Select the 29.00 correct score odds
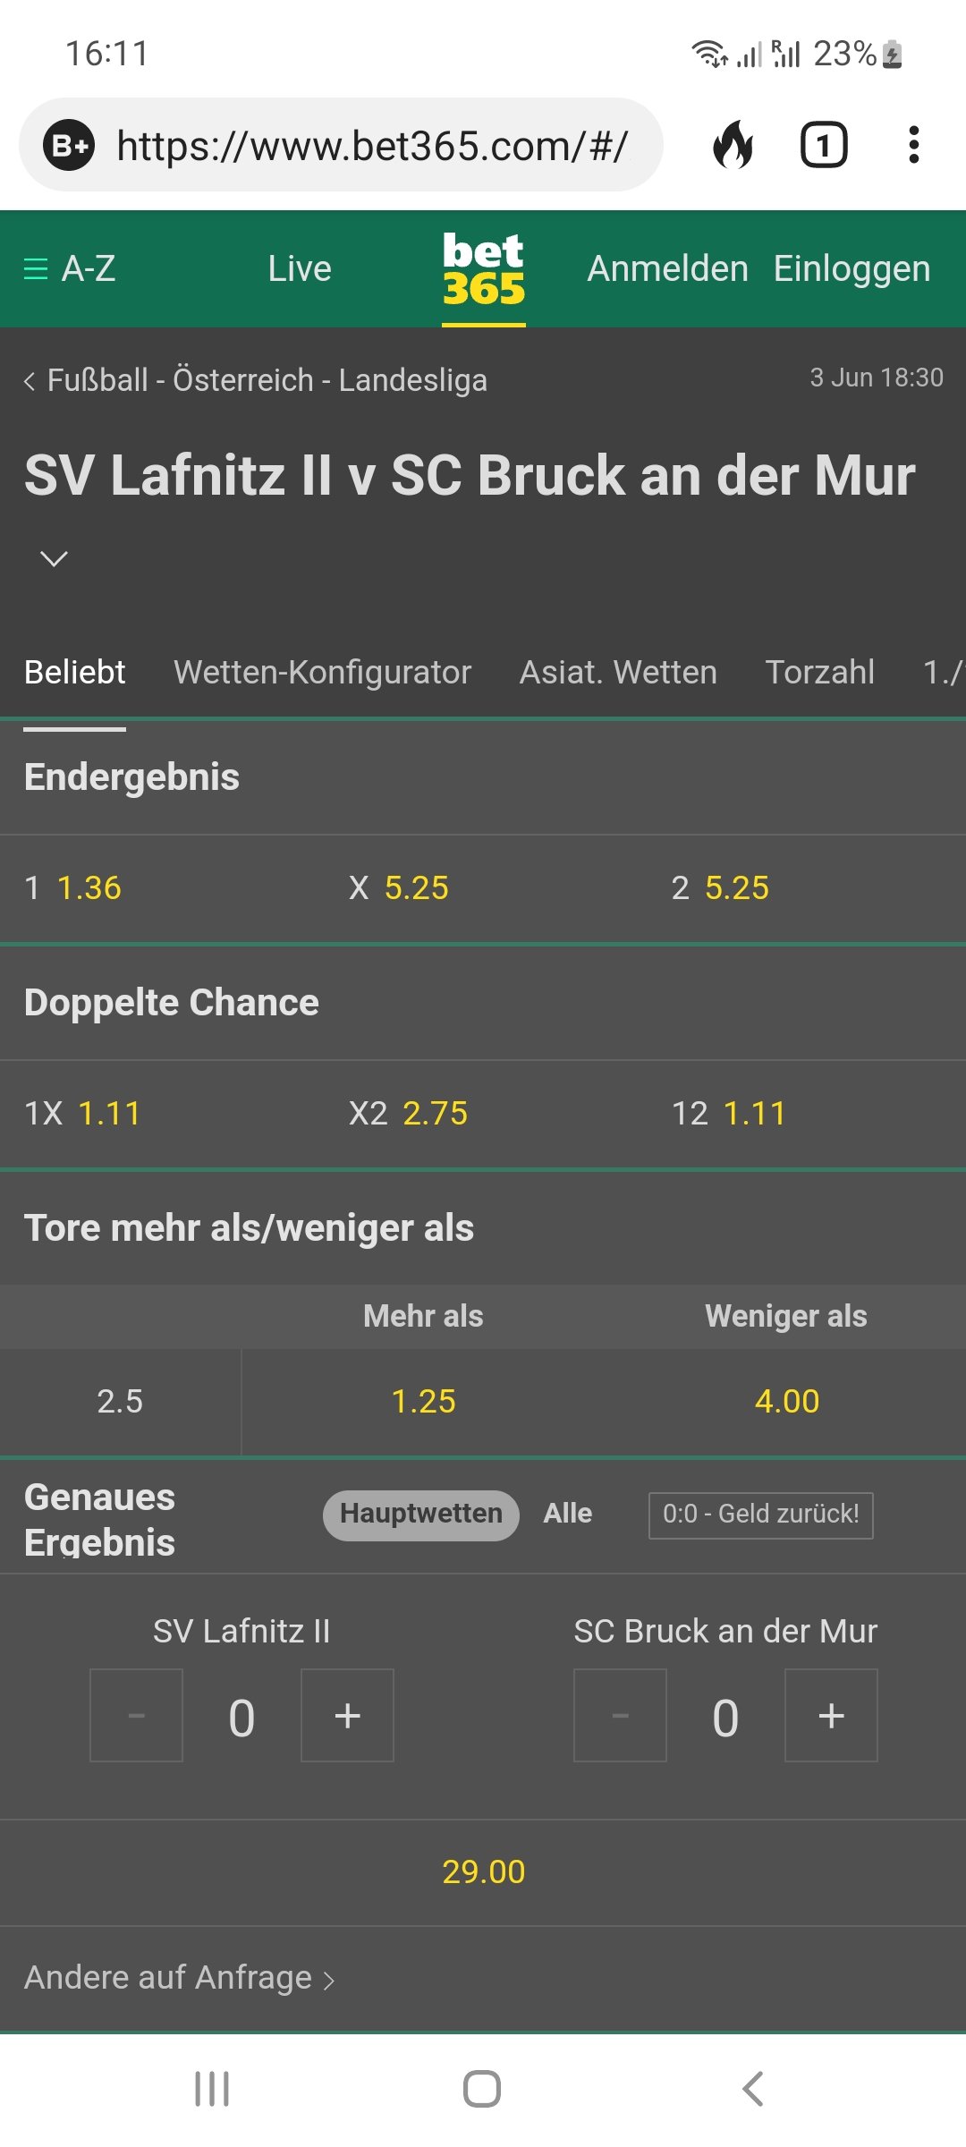This screenshot has height=2147, width=966. 483,1871
